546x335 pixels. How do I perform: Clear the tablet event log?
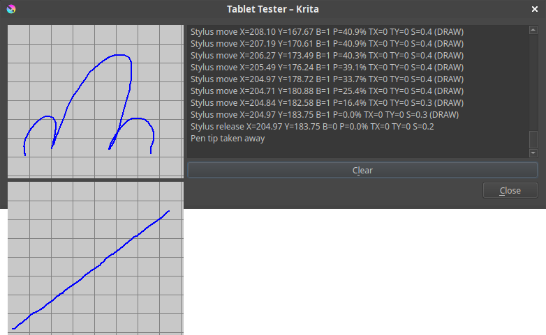(x=362, y=170)
